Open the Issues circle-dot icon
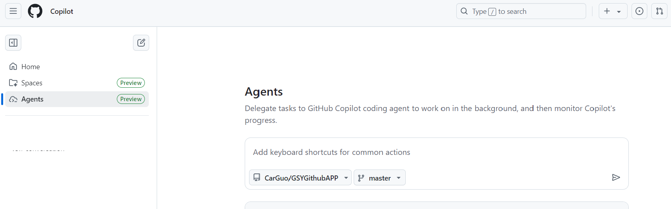The height and width of the screenshot is (209, 671). [639, 11]
